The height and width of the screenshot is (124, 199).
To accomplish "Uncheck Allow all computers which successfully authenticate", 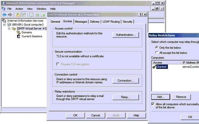I will 153,104.
